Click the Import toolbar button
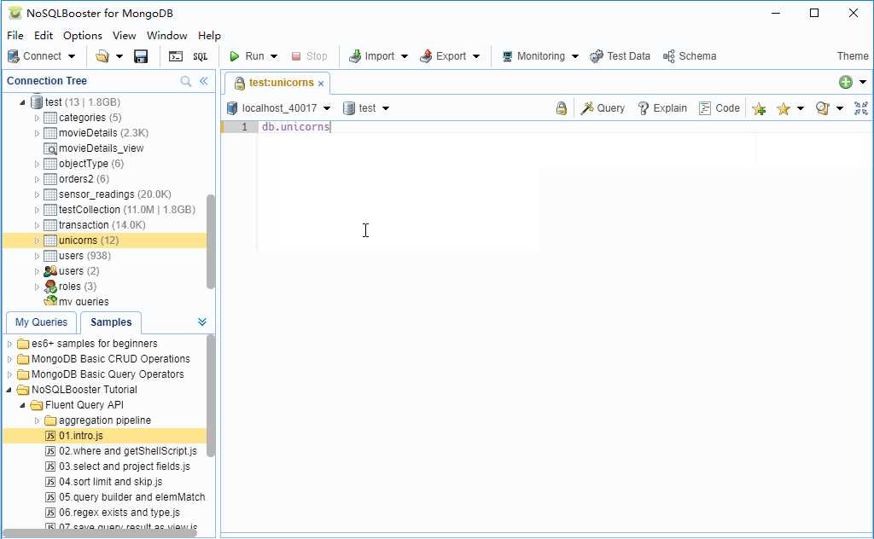Image resolution: width=874 pixels, height=539 pixels. click(371, 56)
